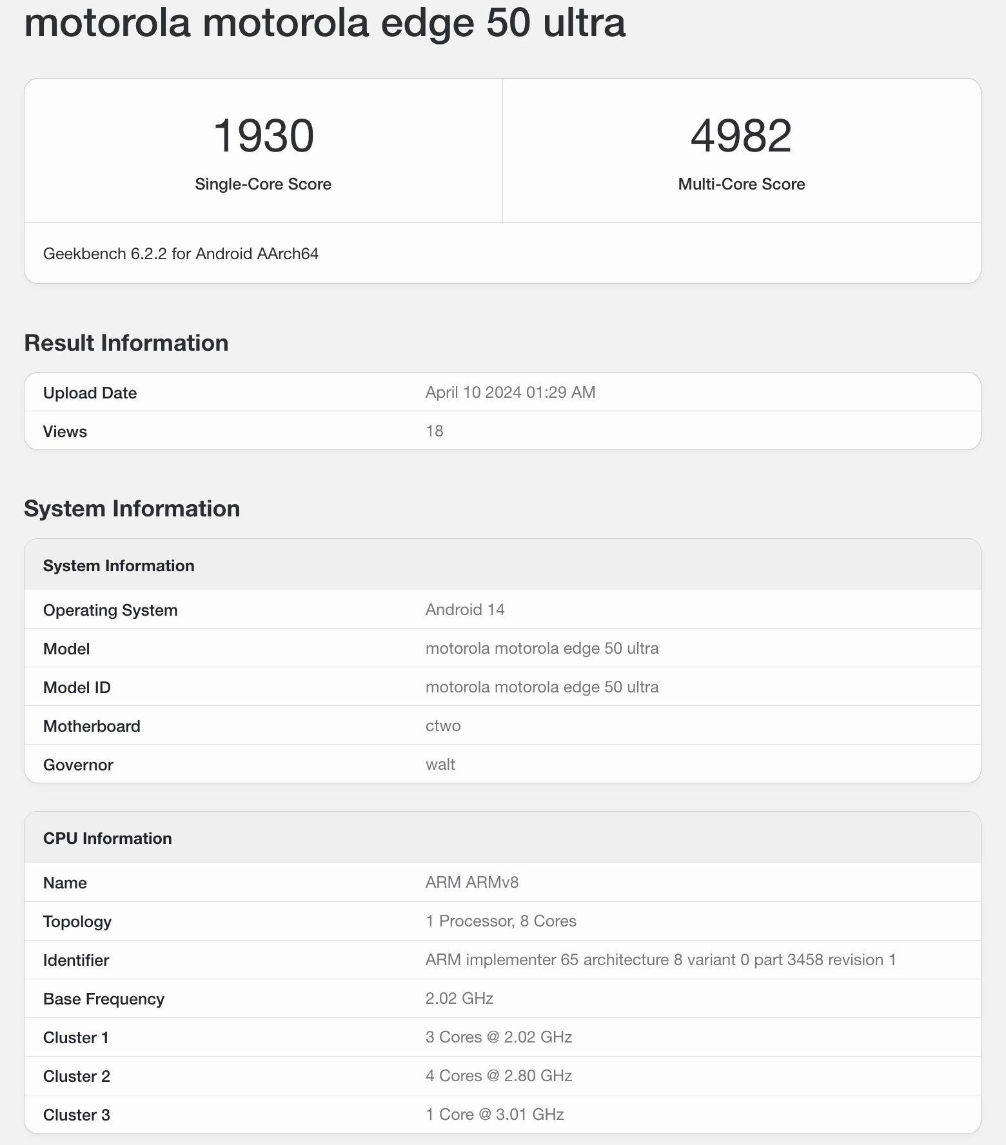Click the Motherboard value 'ctwo'

pyautogui.click(x=443, y=726)
